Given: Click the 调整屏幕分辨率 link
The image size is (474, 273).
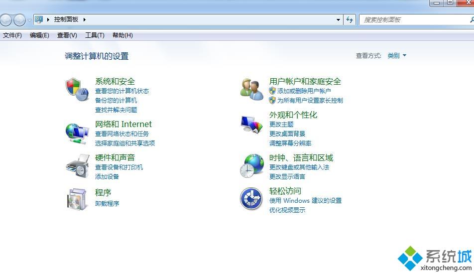Looking at the screenshot, I should [290, 143].
